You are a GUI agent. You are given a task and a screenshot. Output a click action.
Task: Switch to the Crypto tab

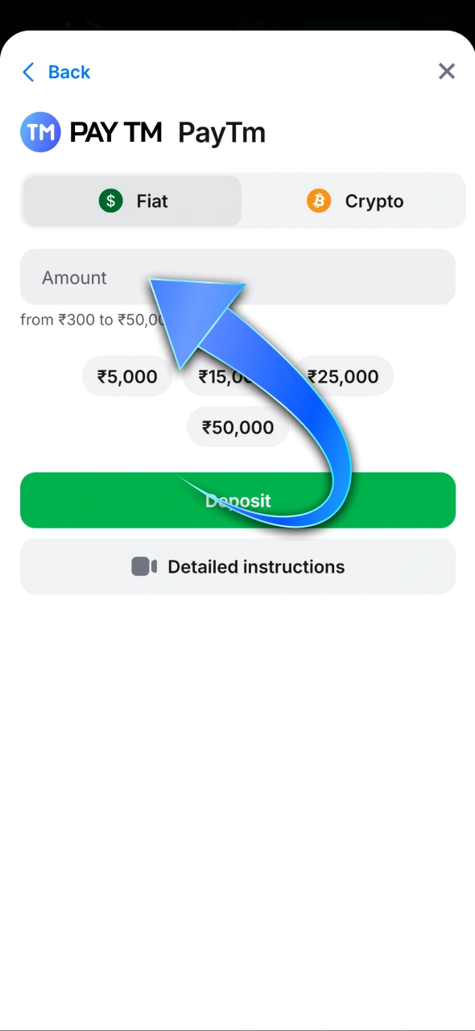[354, 201]
